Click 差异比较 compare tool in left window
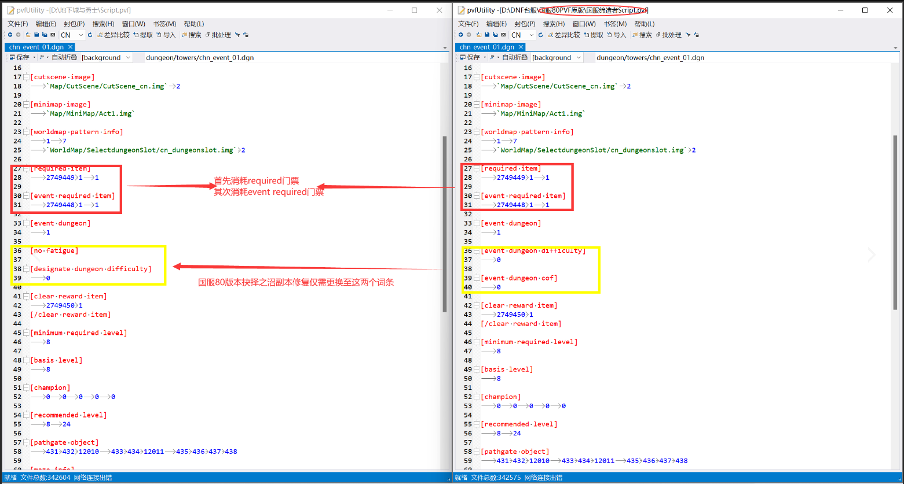 (113, 35)
